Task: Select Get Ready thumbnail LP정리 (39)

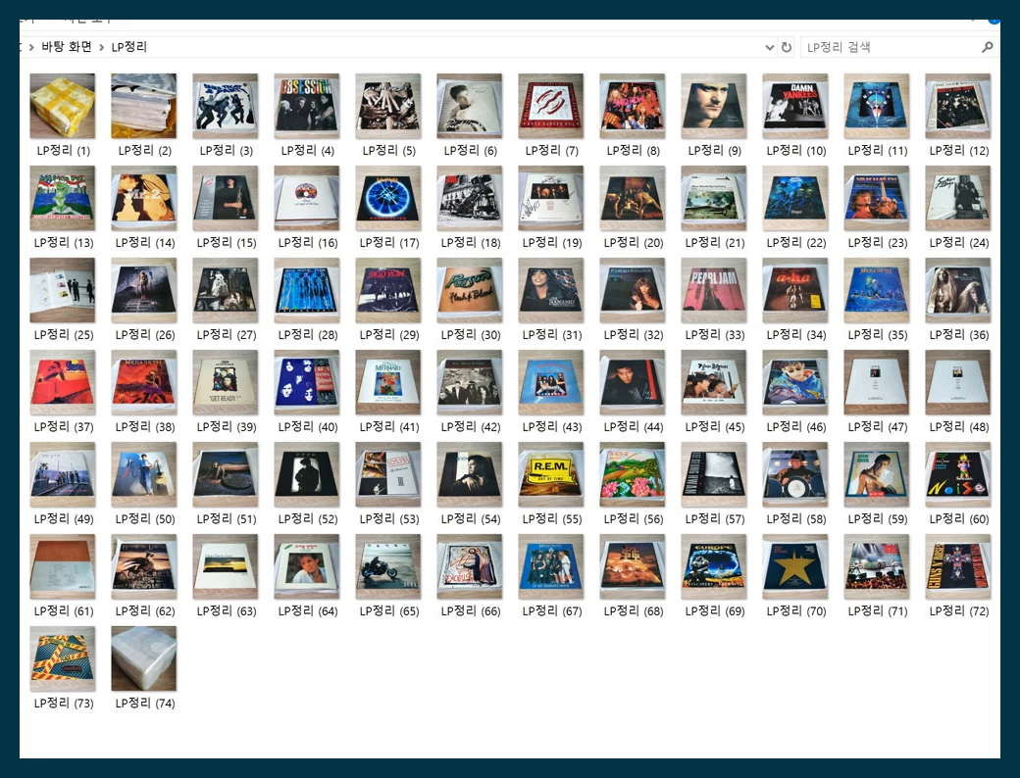Action: click(225, 383)
